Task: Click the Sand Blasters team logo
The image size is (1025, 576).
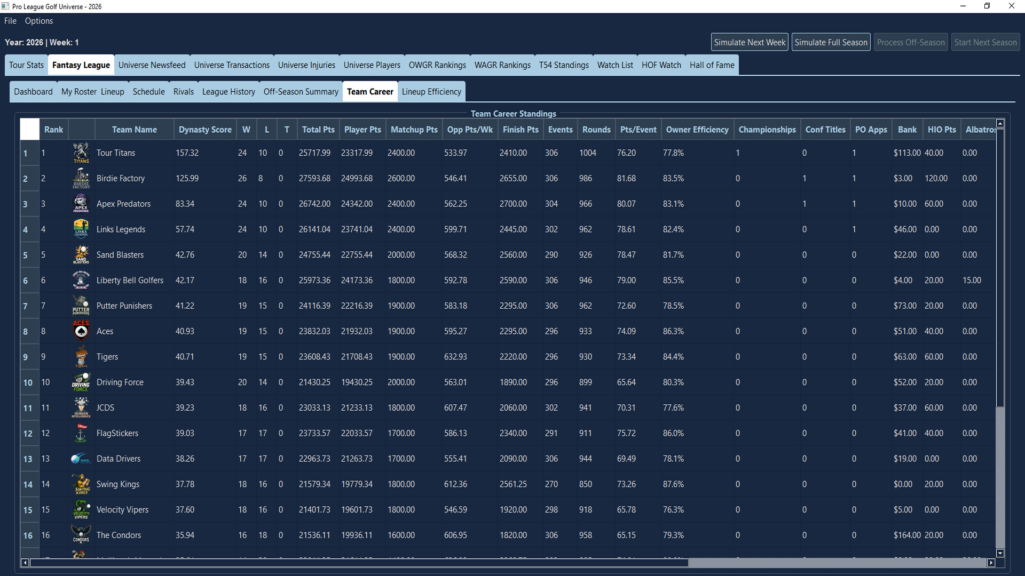Action: click(81, 254)
